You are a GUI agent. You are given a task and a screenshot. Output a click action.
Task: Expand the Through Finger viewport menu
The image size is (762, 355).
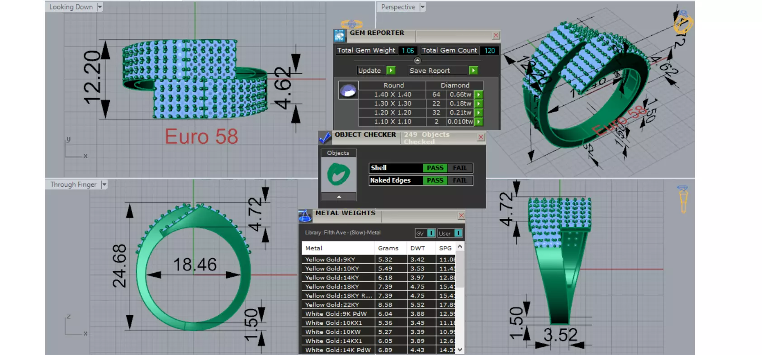104,185
